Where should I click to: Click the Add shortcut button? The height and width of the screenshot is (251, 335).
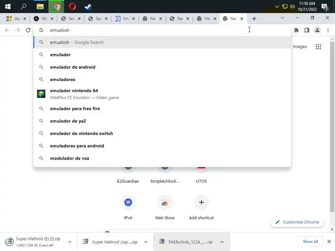[201, 207]
